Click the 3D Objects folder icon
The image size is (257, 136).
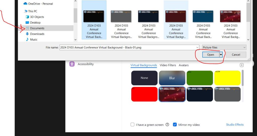coord(27,17)
